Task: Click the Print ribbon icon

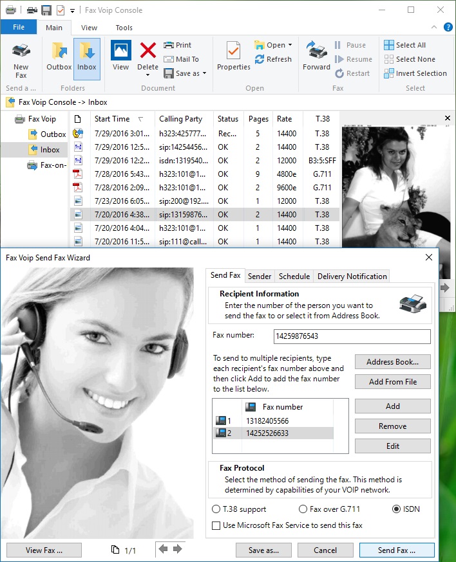Action: (169, 45)
